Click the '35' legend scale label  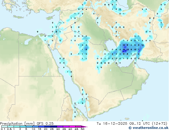coord(64,129)
